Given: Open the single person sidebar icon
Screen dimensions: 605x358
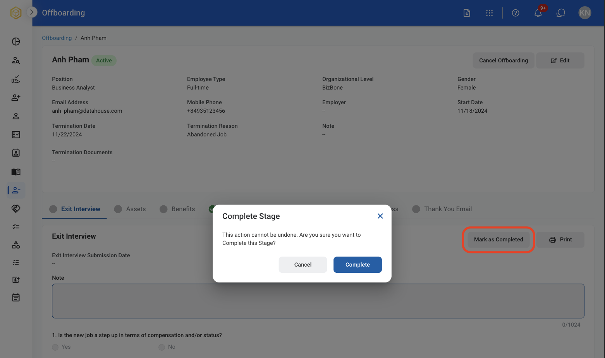Looking at the screenshot, I should [x=16, y=116].
